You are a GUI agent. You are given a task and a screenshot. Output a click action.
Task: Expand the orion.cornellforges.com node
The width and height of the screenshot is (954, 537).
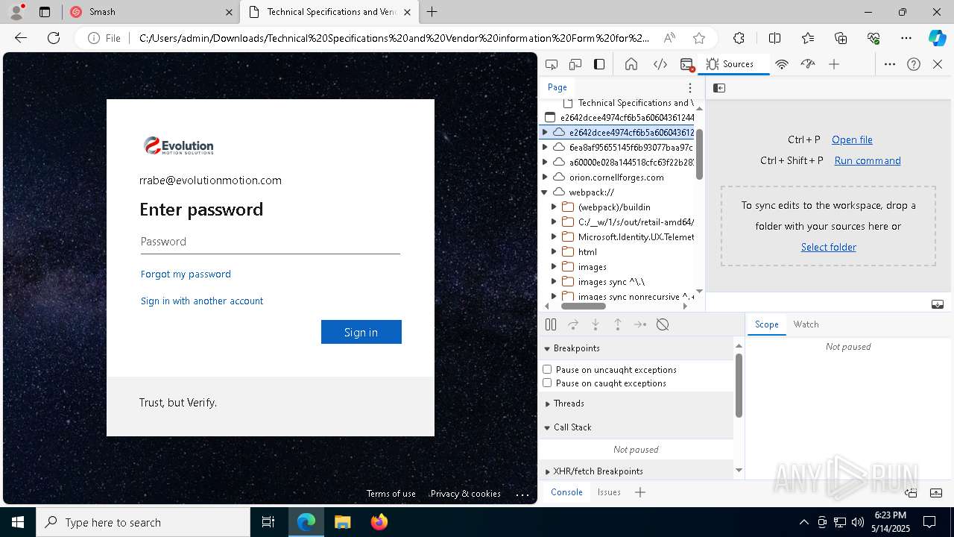(x=545, y=177)
